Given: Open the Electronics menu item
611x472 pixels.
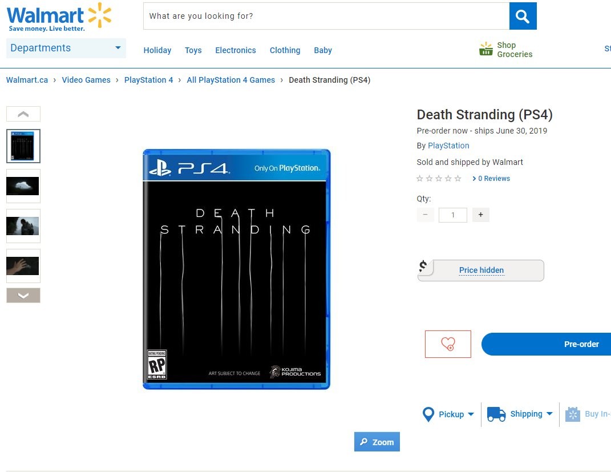Looking at the screenshot, I should tap(235, 50).
